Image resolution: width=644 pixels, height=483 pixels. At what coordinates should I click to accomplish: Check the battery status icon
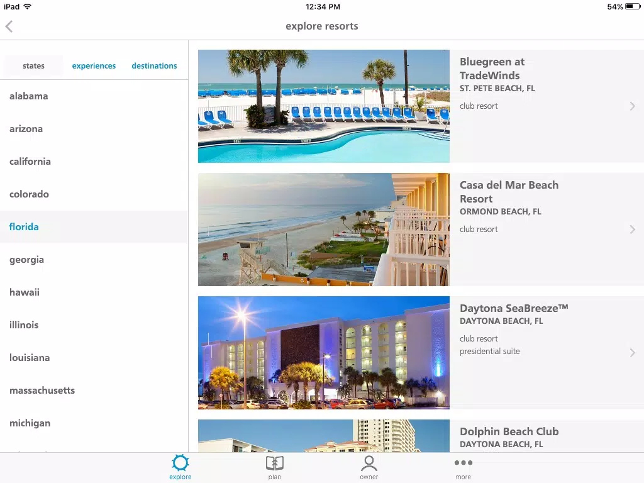point(632,6)
